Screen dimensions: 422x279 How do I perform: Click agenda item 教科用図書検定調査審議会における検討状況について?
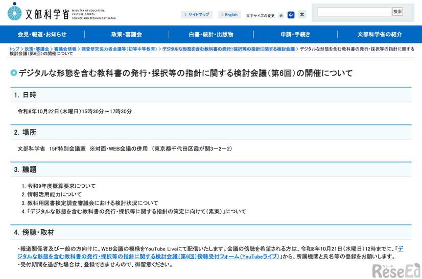(93, 203)
